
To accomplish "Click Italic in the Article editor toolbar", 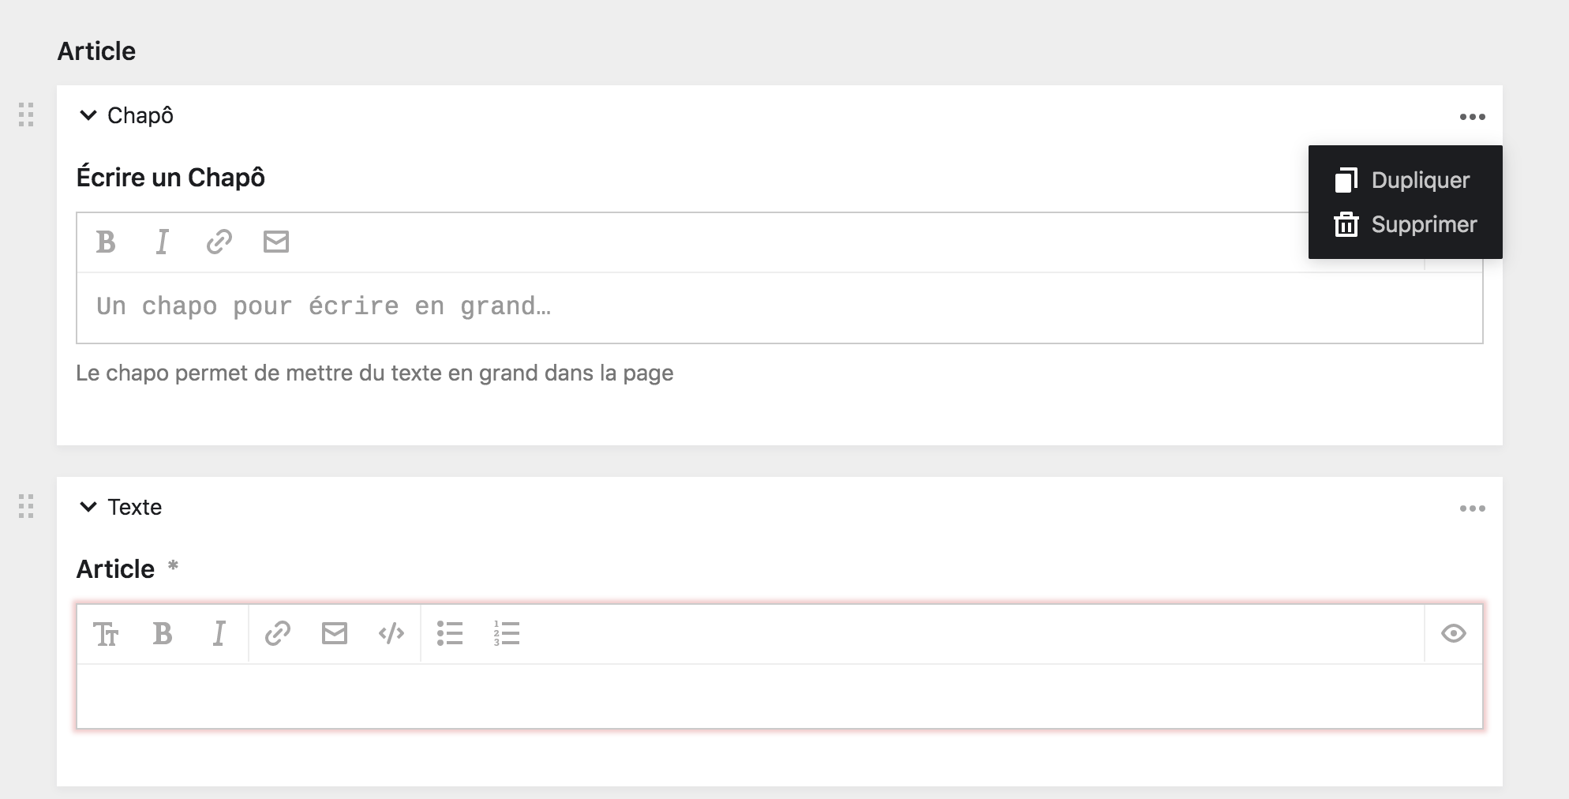I will point(219,633).
